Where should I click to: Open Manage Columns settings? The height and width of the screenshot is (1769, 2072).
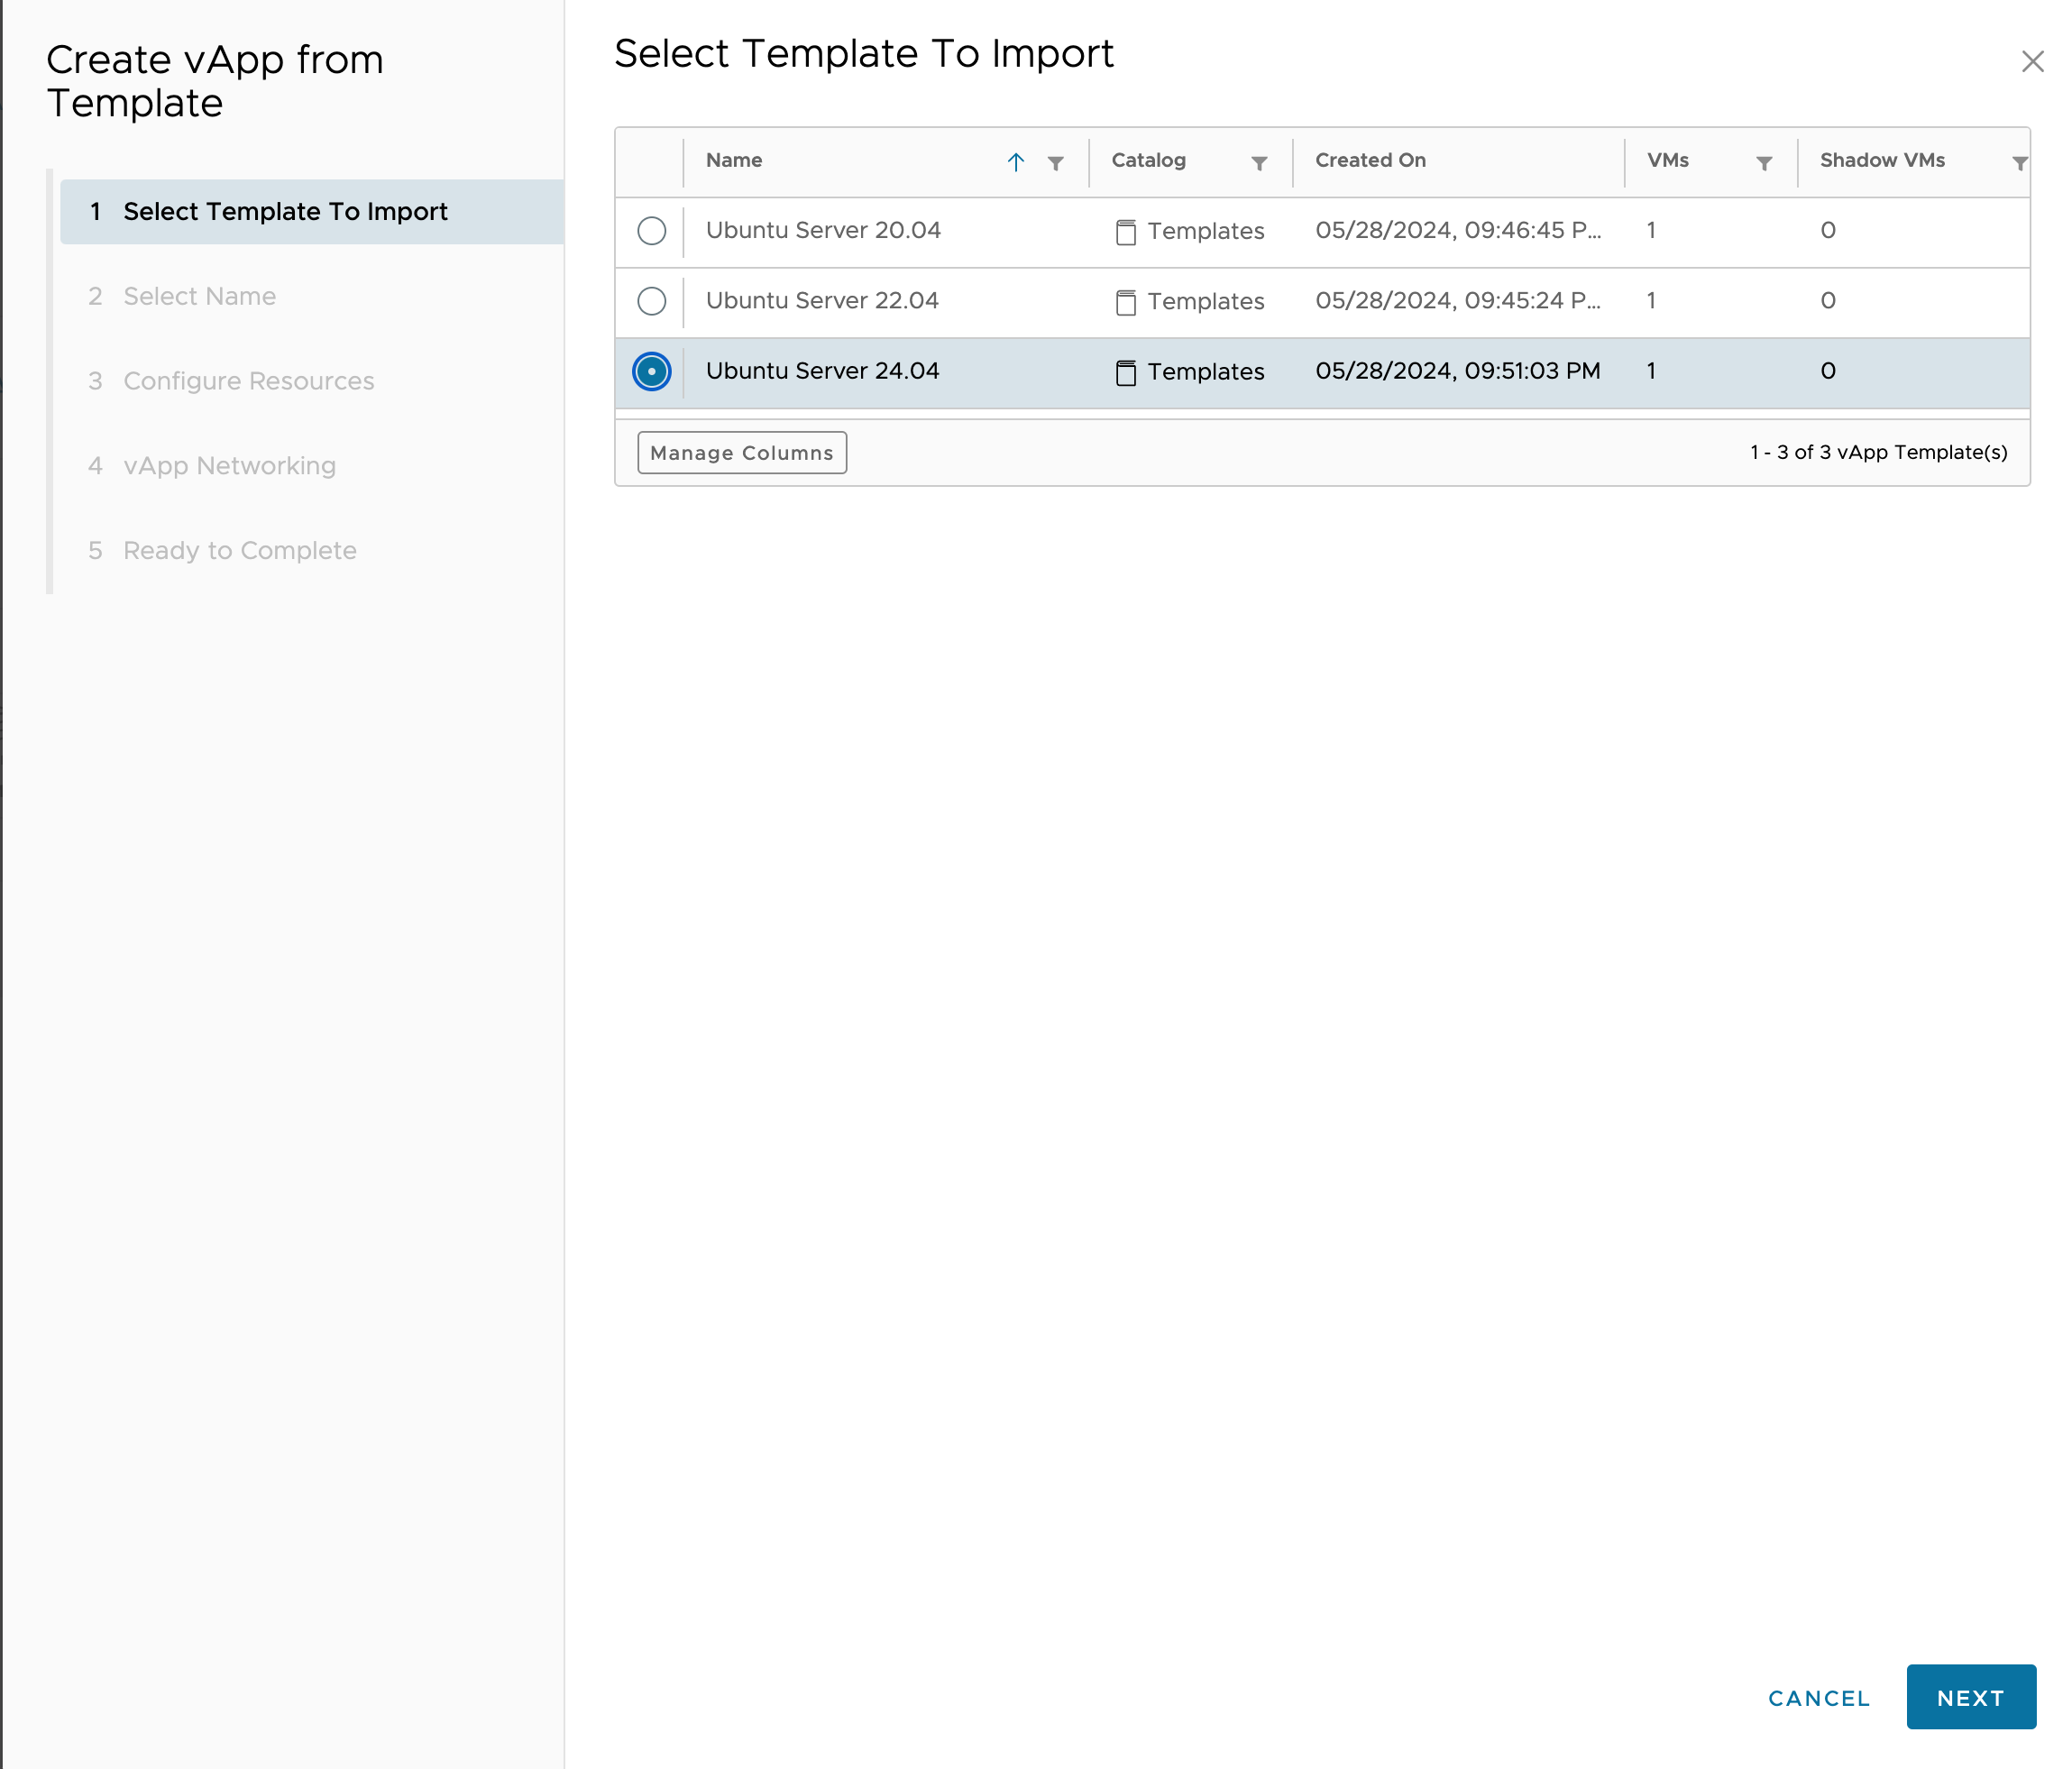click(x=738, y=453)
